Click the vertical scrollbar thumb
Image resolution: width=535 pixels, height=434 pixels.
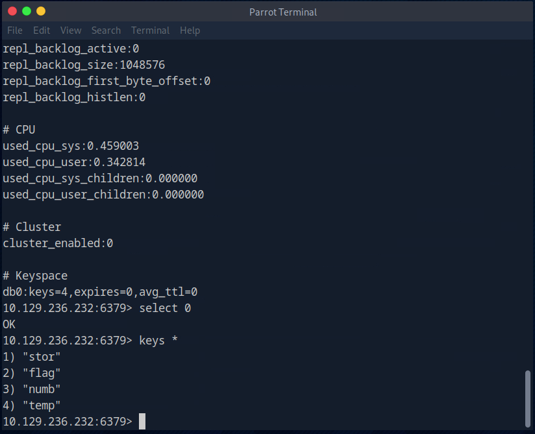(529, 399)
